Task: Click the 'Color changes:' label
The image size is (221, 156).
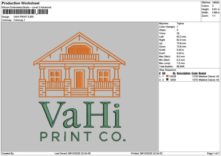Action: pyautogui.click(x=167, y=27)
